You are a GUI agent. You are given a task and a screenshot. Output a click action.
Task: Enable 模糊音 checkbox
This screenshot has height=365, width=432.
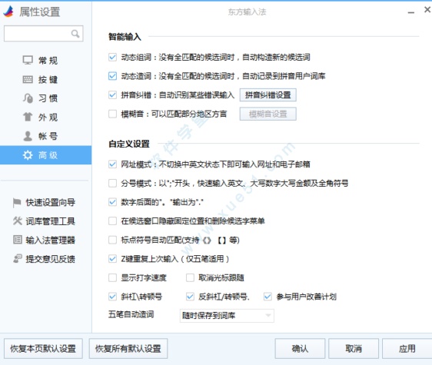[x=112, y=114]
